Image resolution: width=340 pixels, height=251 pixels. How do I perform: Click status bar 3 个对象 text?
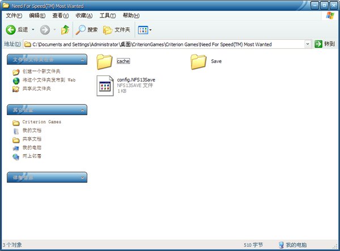click(x=12, y=245)
